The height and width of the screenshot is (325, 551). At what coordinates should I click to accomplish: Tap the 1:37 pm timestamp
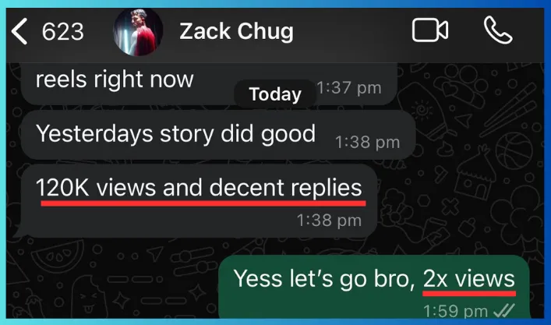point(349,87)
